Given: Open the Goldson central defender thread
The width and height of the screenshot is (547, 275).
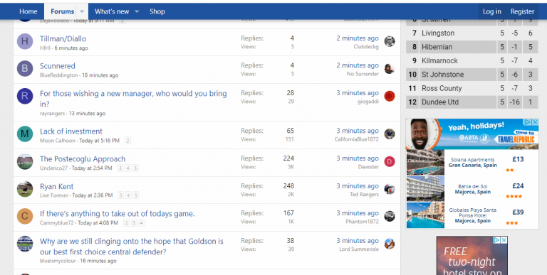Looking at the screenshot, I should (132, 247).
